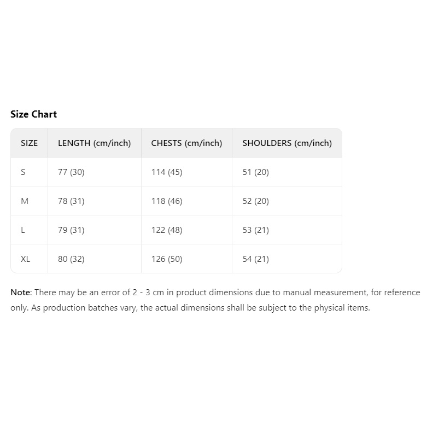Click the bold Note label below table

[21, 292]
